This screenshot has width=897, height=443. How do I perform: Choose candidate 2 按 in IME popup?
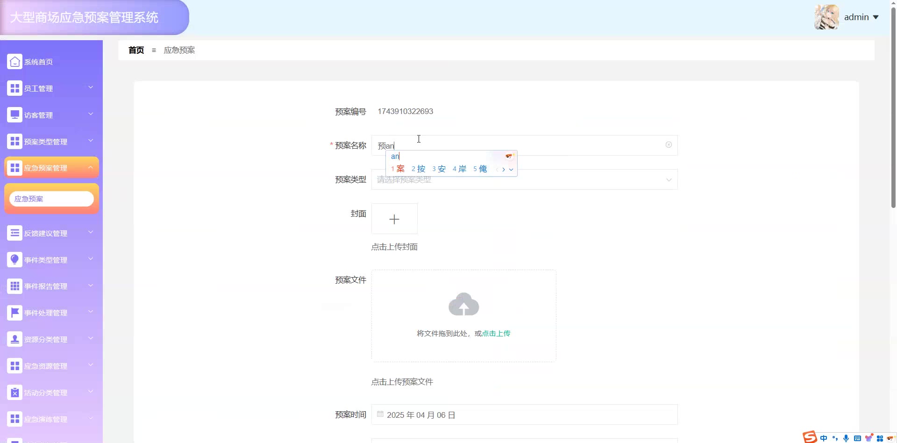coord(419,169)
